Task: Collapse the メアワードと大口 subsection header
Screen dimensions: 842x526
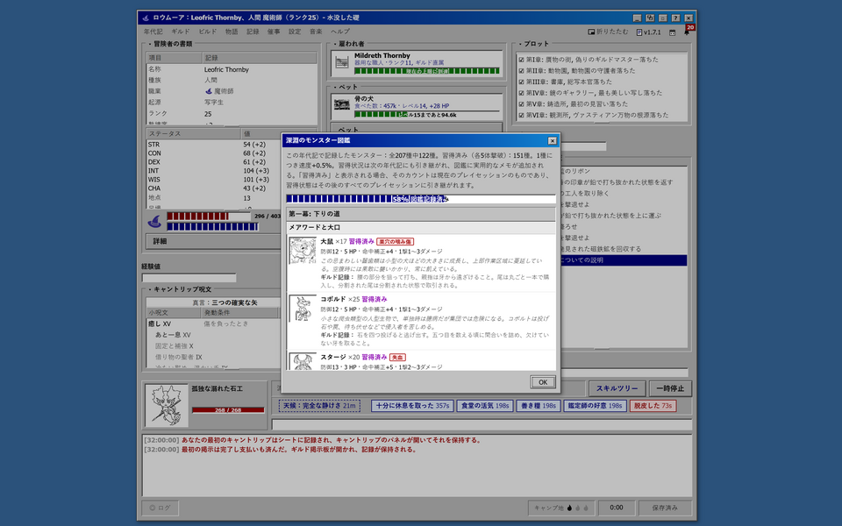Action: (421, 228)
